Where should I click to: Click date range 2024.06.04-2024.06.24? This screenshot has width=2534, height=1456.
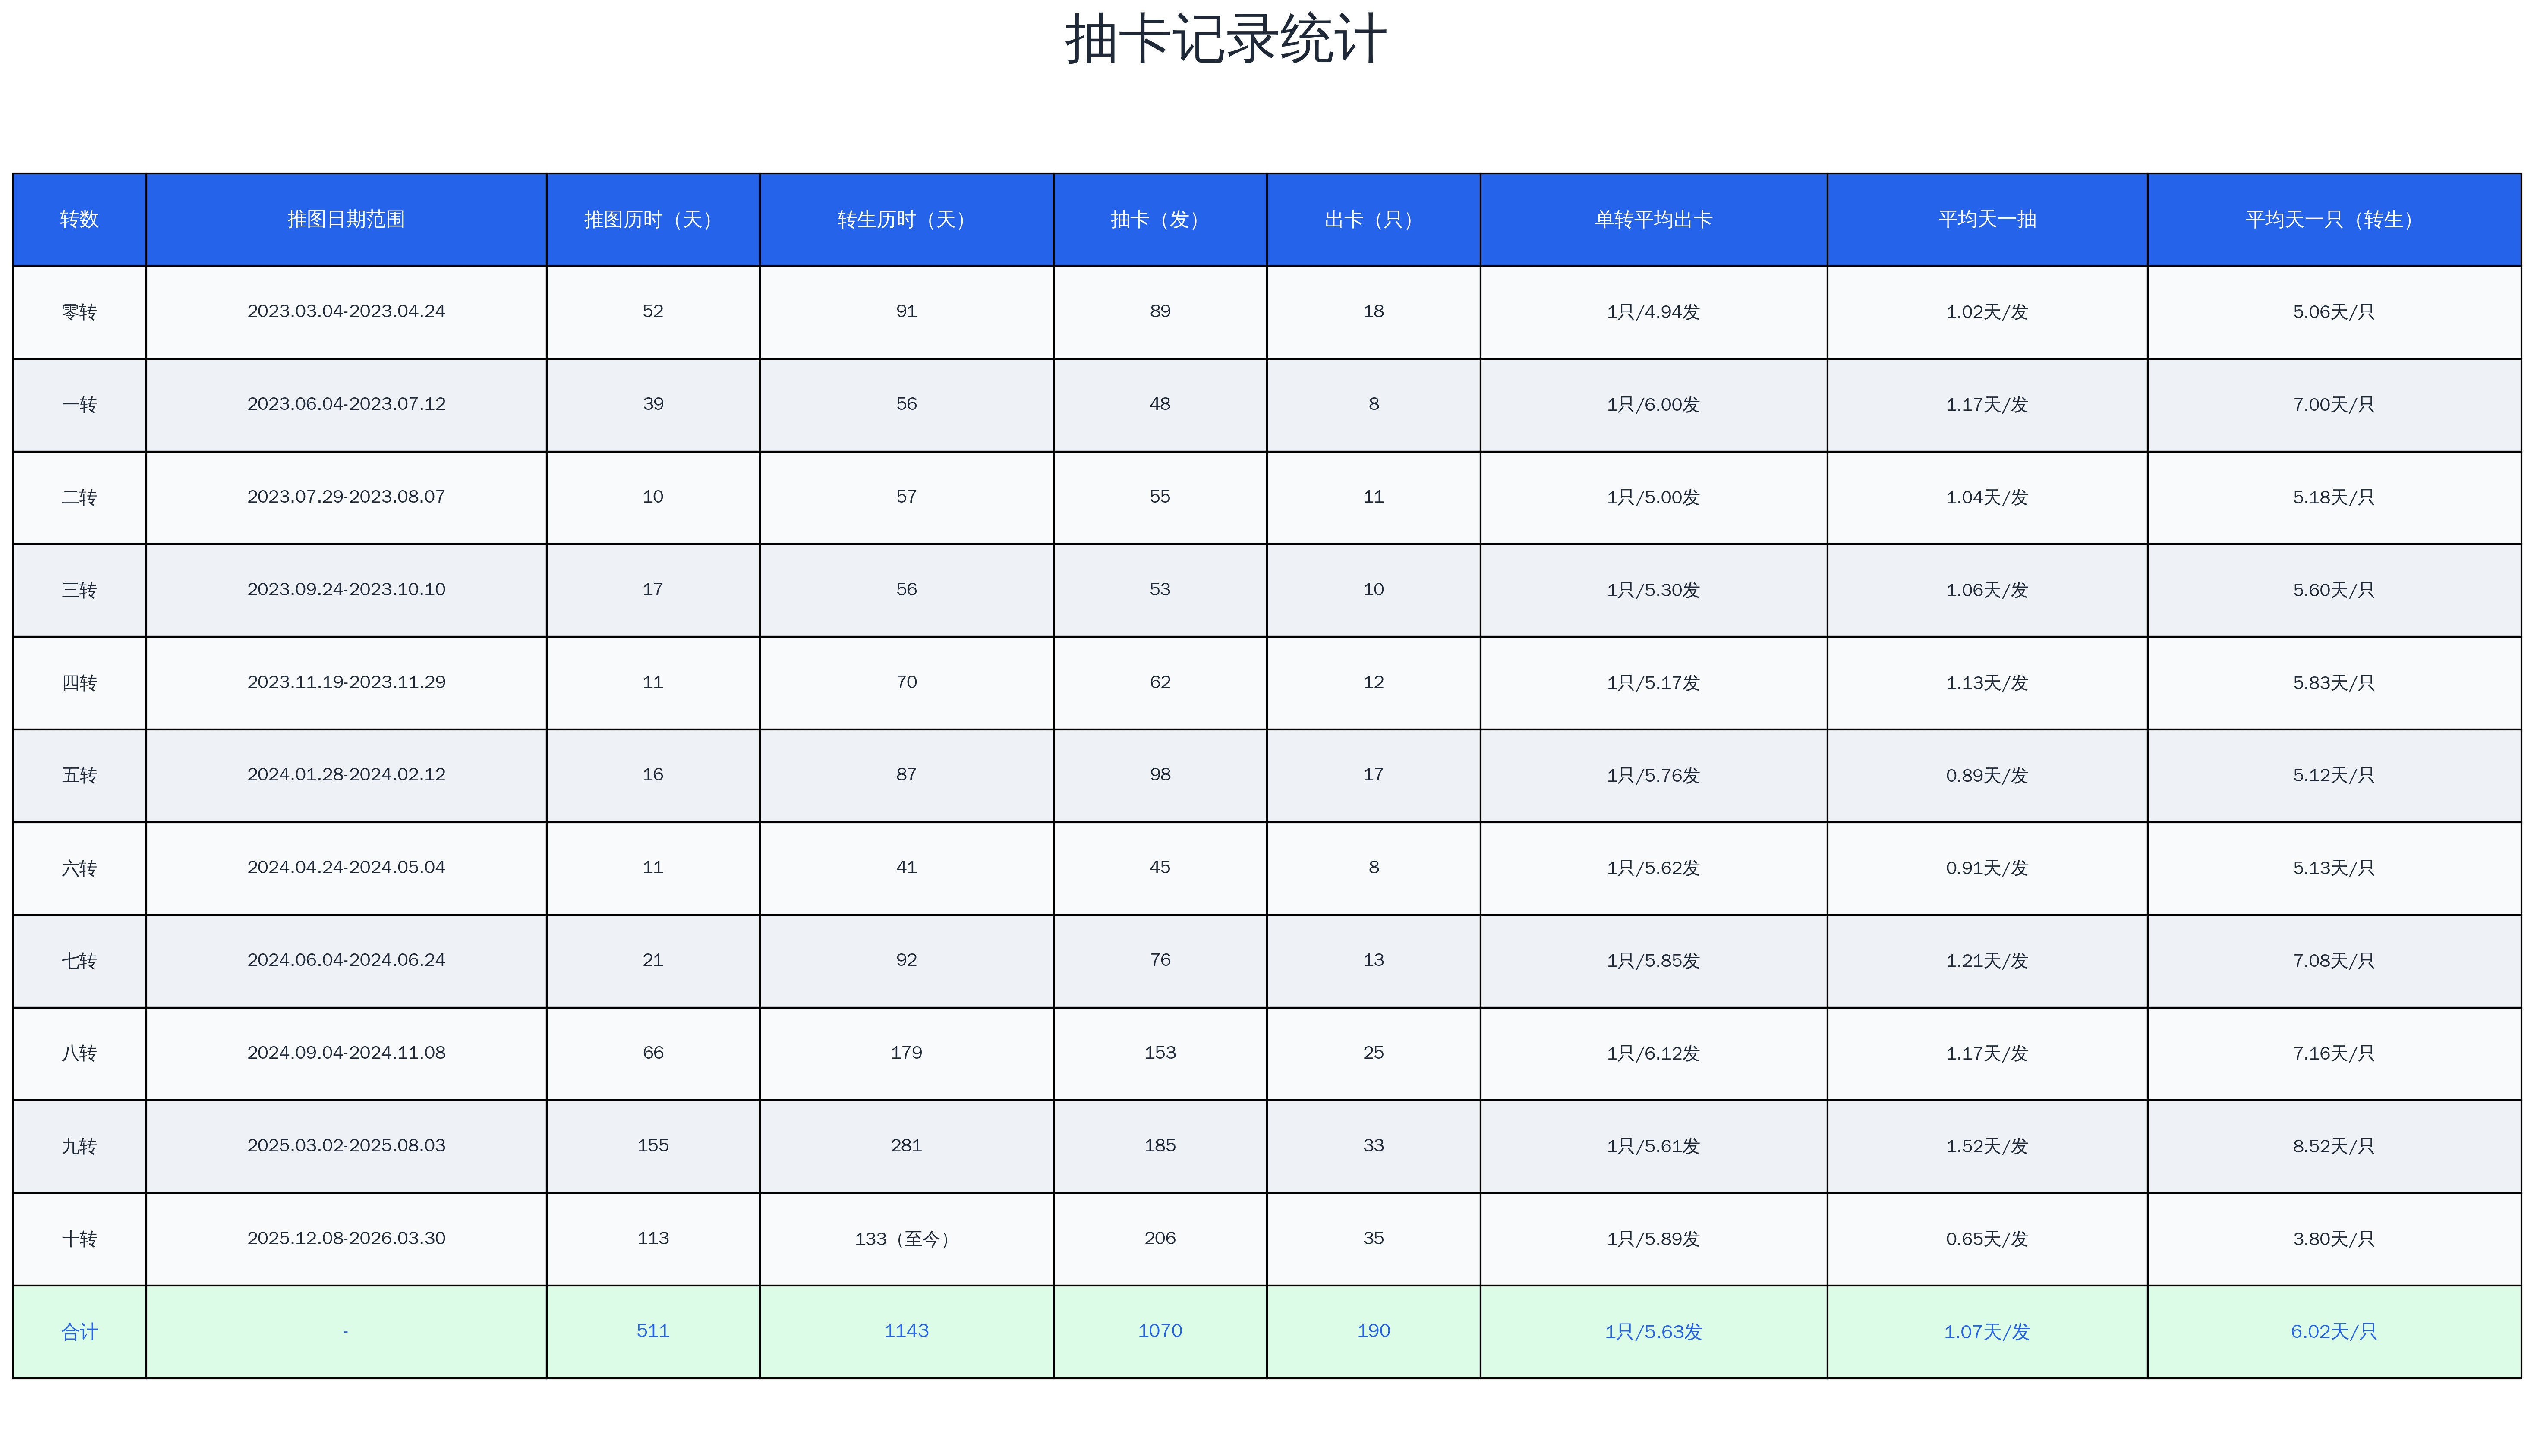(346, 961)
